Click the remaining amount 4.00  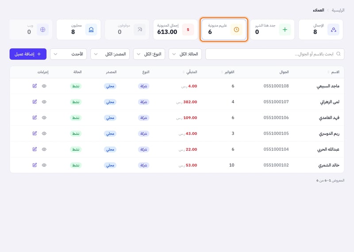tap(192, 86)
